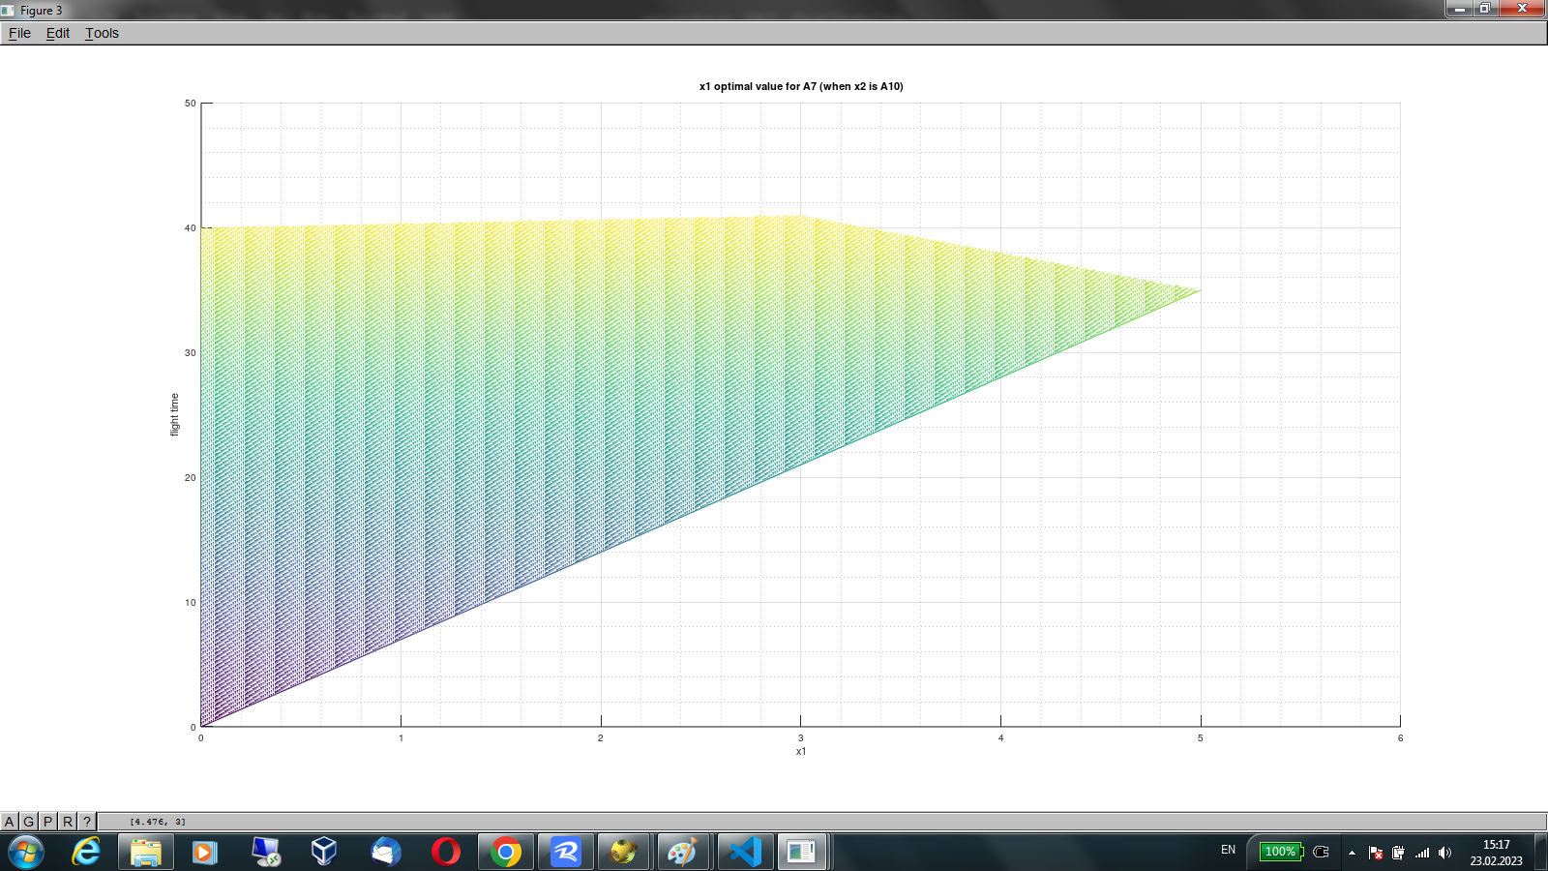Open the Tools menu
The width and height of the screenshot is (1548, 871).
pyautogui.click(x=102, y=33)
